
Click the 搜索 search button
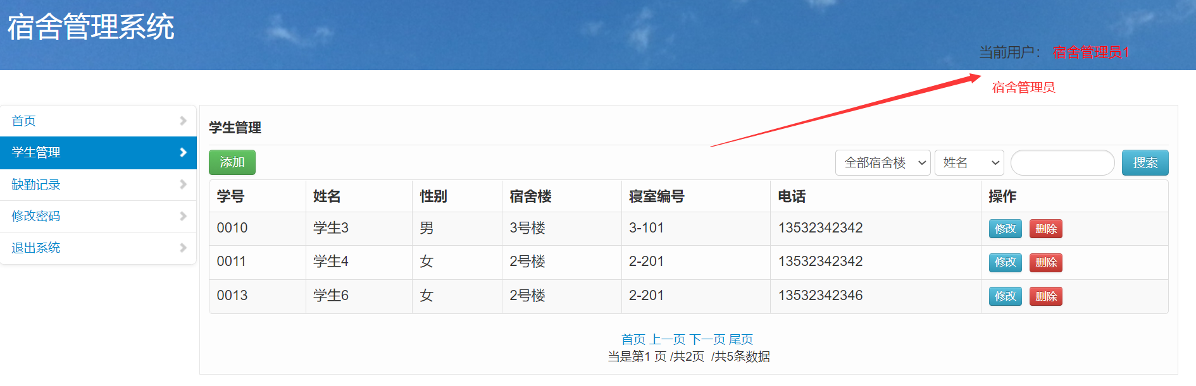tap(1145, 163)
